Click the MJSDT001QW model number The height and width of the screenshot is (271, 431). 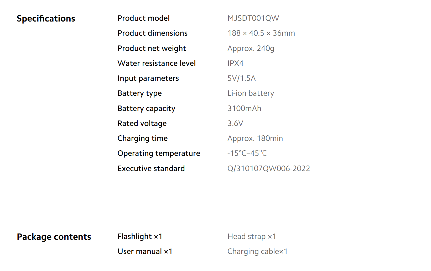[x=253, y=18]
